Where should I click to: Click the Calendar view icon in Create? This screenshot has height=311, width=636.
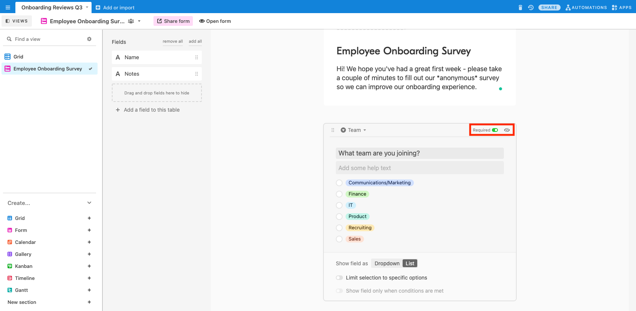point(10,242)
